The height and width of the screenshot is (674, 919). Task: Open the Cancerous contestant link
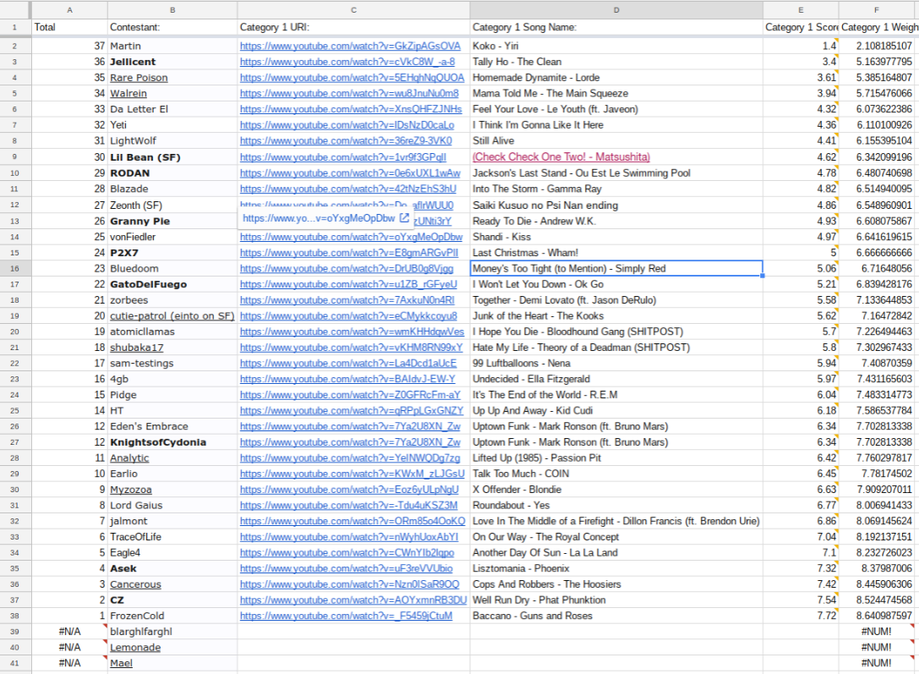(x=135, y=584)
